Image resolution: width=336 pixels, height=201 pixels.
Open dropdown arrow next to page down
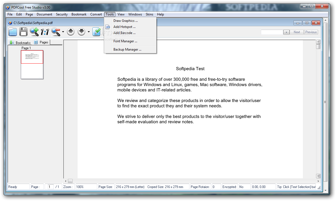pos(89,32)
